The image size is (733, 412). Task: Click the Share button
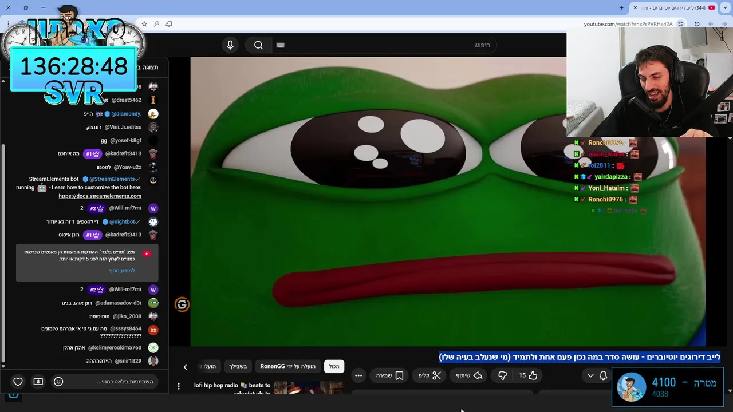pos(469,375)
